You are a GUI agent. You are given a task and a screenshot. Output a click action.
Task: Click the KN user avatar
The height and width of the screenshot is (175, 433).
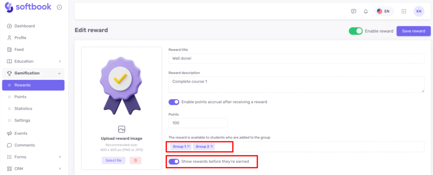[419, 11]
